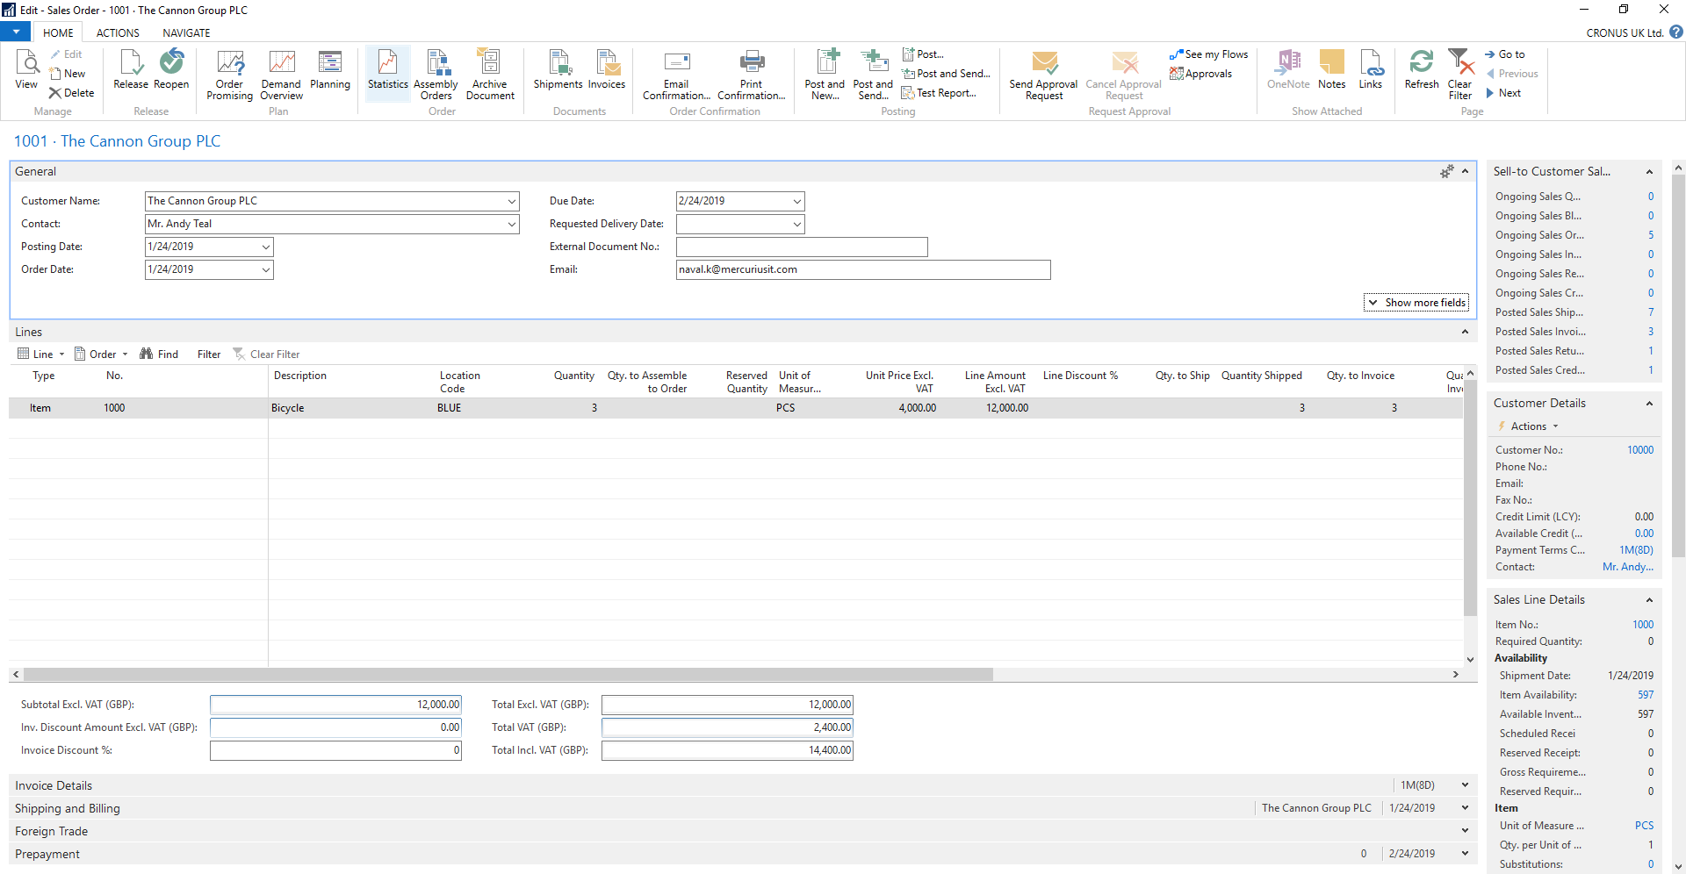
Task: Open the Contact dropdown
Action: point(511,224)
